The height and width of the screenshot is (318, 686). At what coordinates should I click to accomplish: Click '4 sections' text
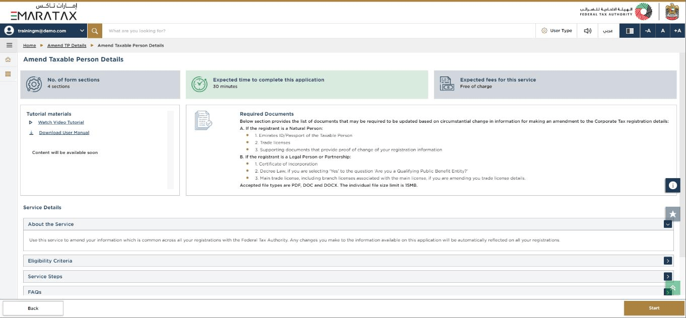click(x=58, y=87)
